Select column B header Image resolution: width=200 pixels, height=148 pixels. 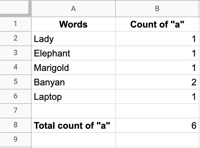point(157,9)
